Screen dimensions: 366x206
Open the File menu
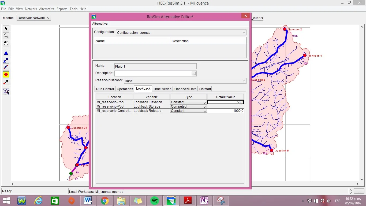3,9
